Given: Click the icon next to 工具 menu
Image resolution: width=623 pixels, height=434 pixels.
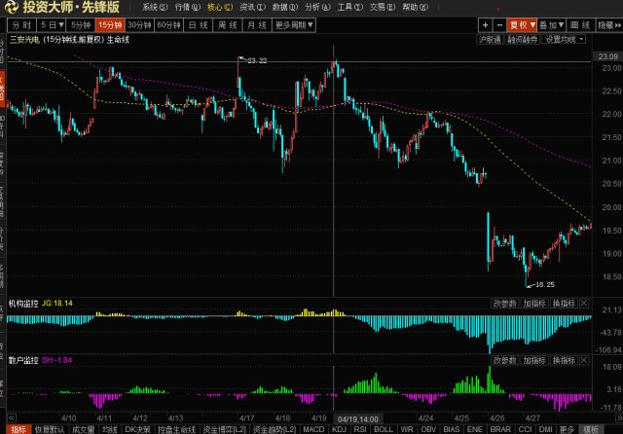Looking at the screenshot, I should pos(358,7).
